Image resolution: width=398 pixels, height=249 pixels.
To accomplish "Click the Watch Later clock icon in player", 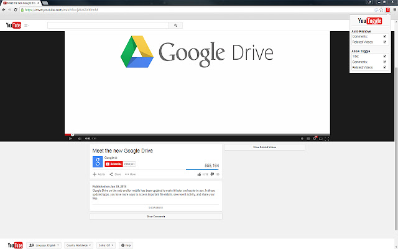I will 302,138.
